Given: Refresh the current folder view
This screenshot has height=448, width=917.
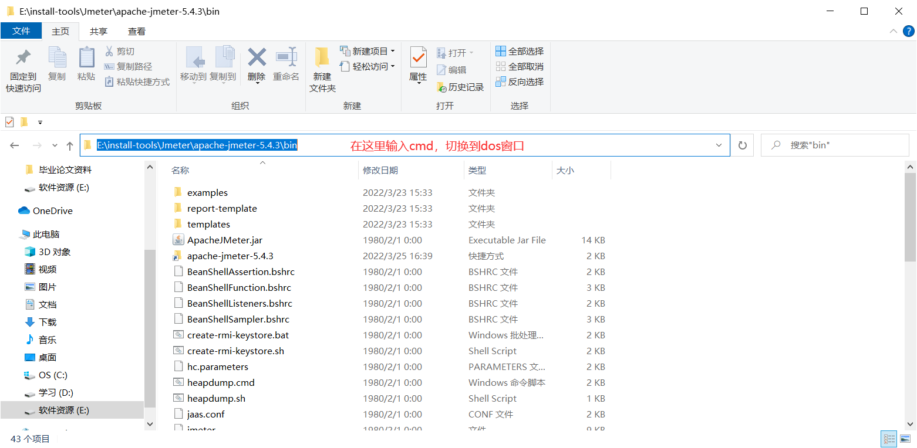Looking at the screenshot, I should (x=742, y=145).
